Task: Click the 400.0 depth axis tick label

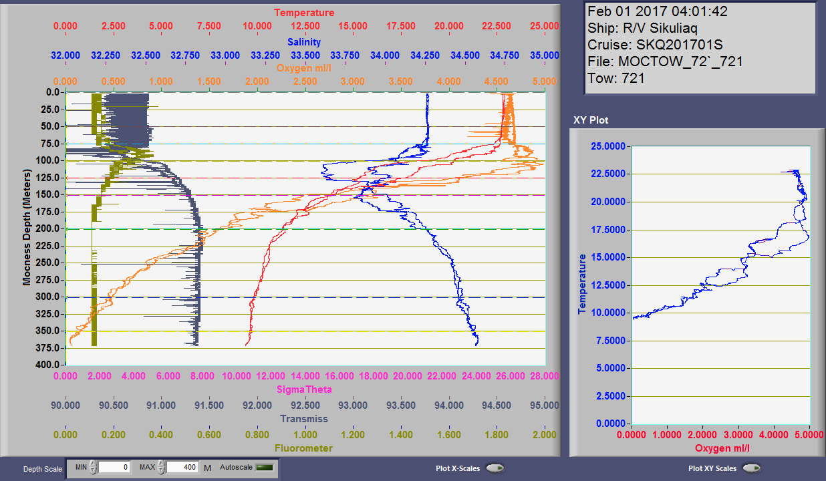Action: coord(49,365)
